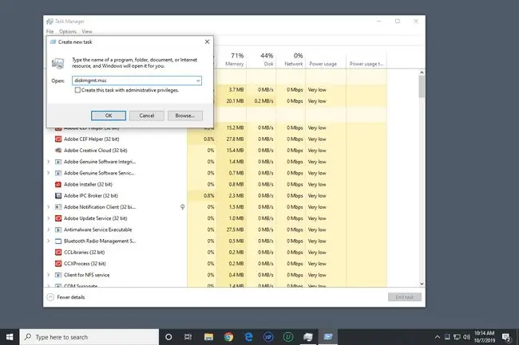
Task: Click the Adobe Notification Client icon
Action: click(x=58, y=207)
